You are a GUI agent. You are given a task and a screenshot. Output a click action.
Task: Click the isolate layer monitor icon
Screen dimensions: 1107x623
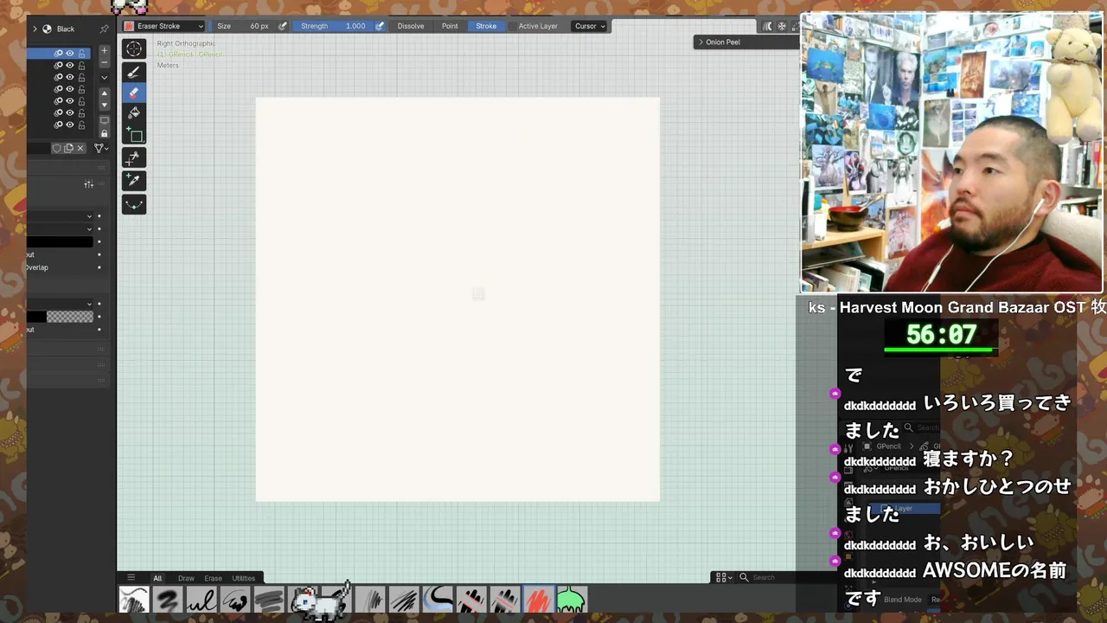click(105, 121)
